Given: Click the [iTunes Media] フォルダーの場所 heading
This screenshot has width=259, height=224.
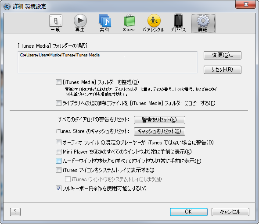Looking at the screenshot, I should tap(52, 46).
